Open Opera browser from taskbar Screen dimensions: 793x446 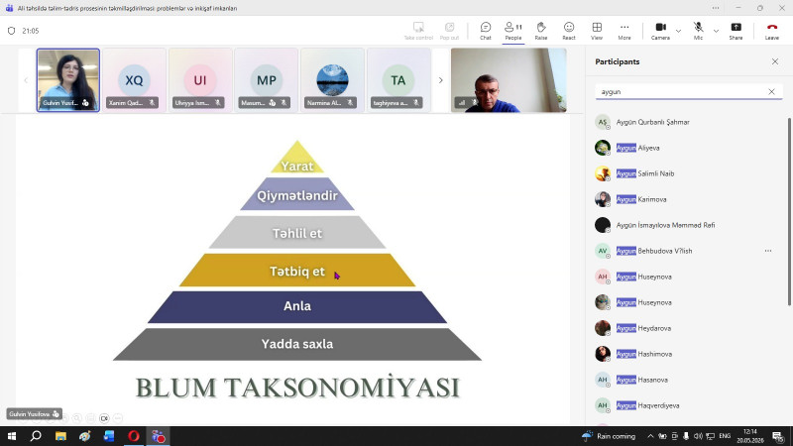134,436
